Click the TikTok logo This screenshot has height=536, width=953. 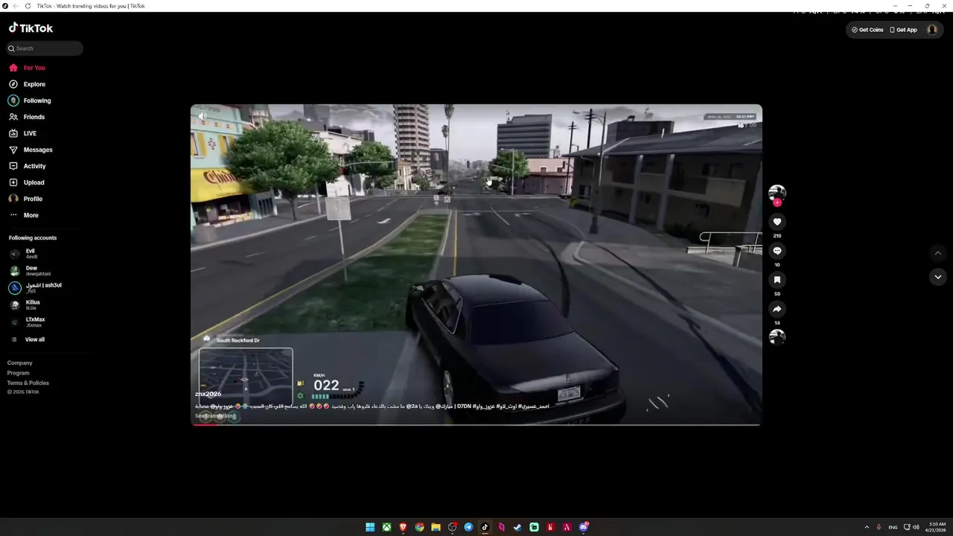coord(31,28)
